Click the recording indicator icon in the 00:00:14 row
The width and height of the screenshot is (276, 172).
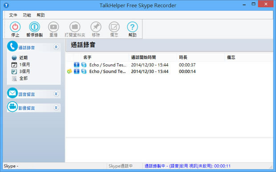(x=69, y=71)
